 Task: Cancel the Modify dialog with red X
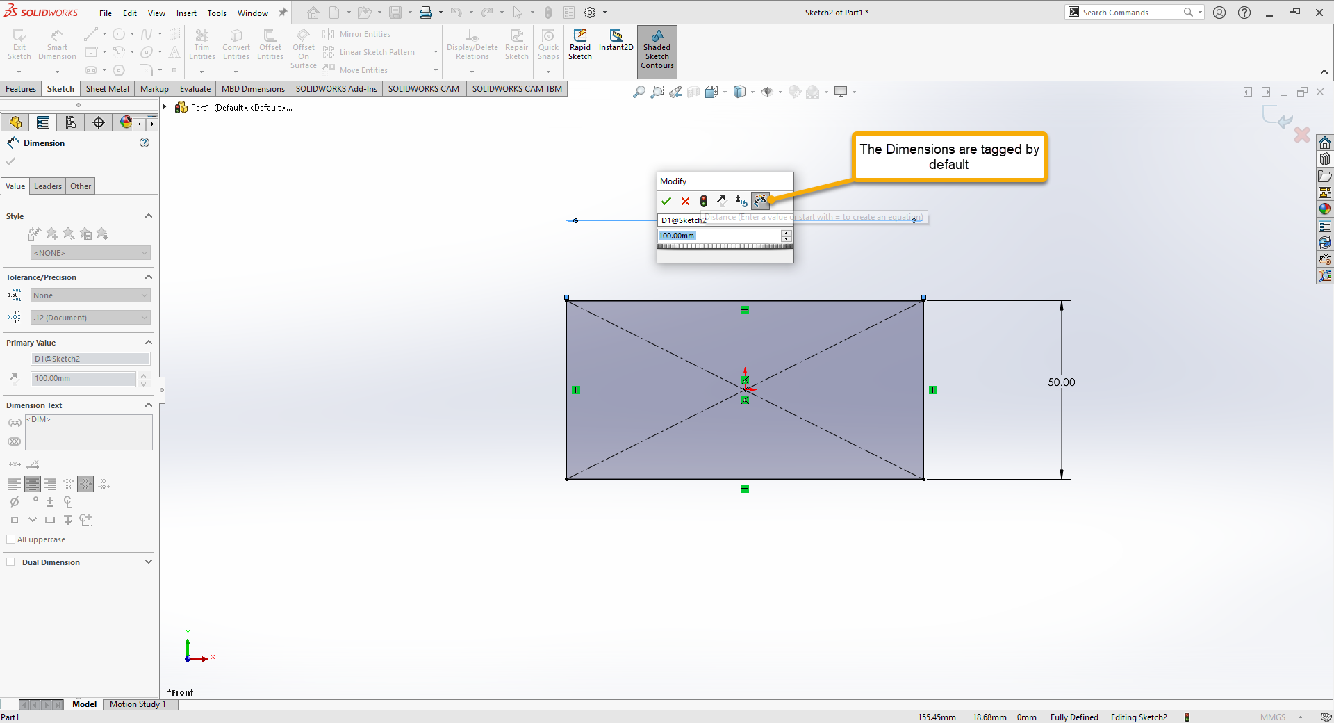[x=685, y=201]
